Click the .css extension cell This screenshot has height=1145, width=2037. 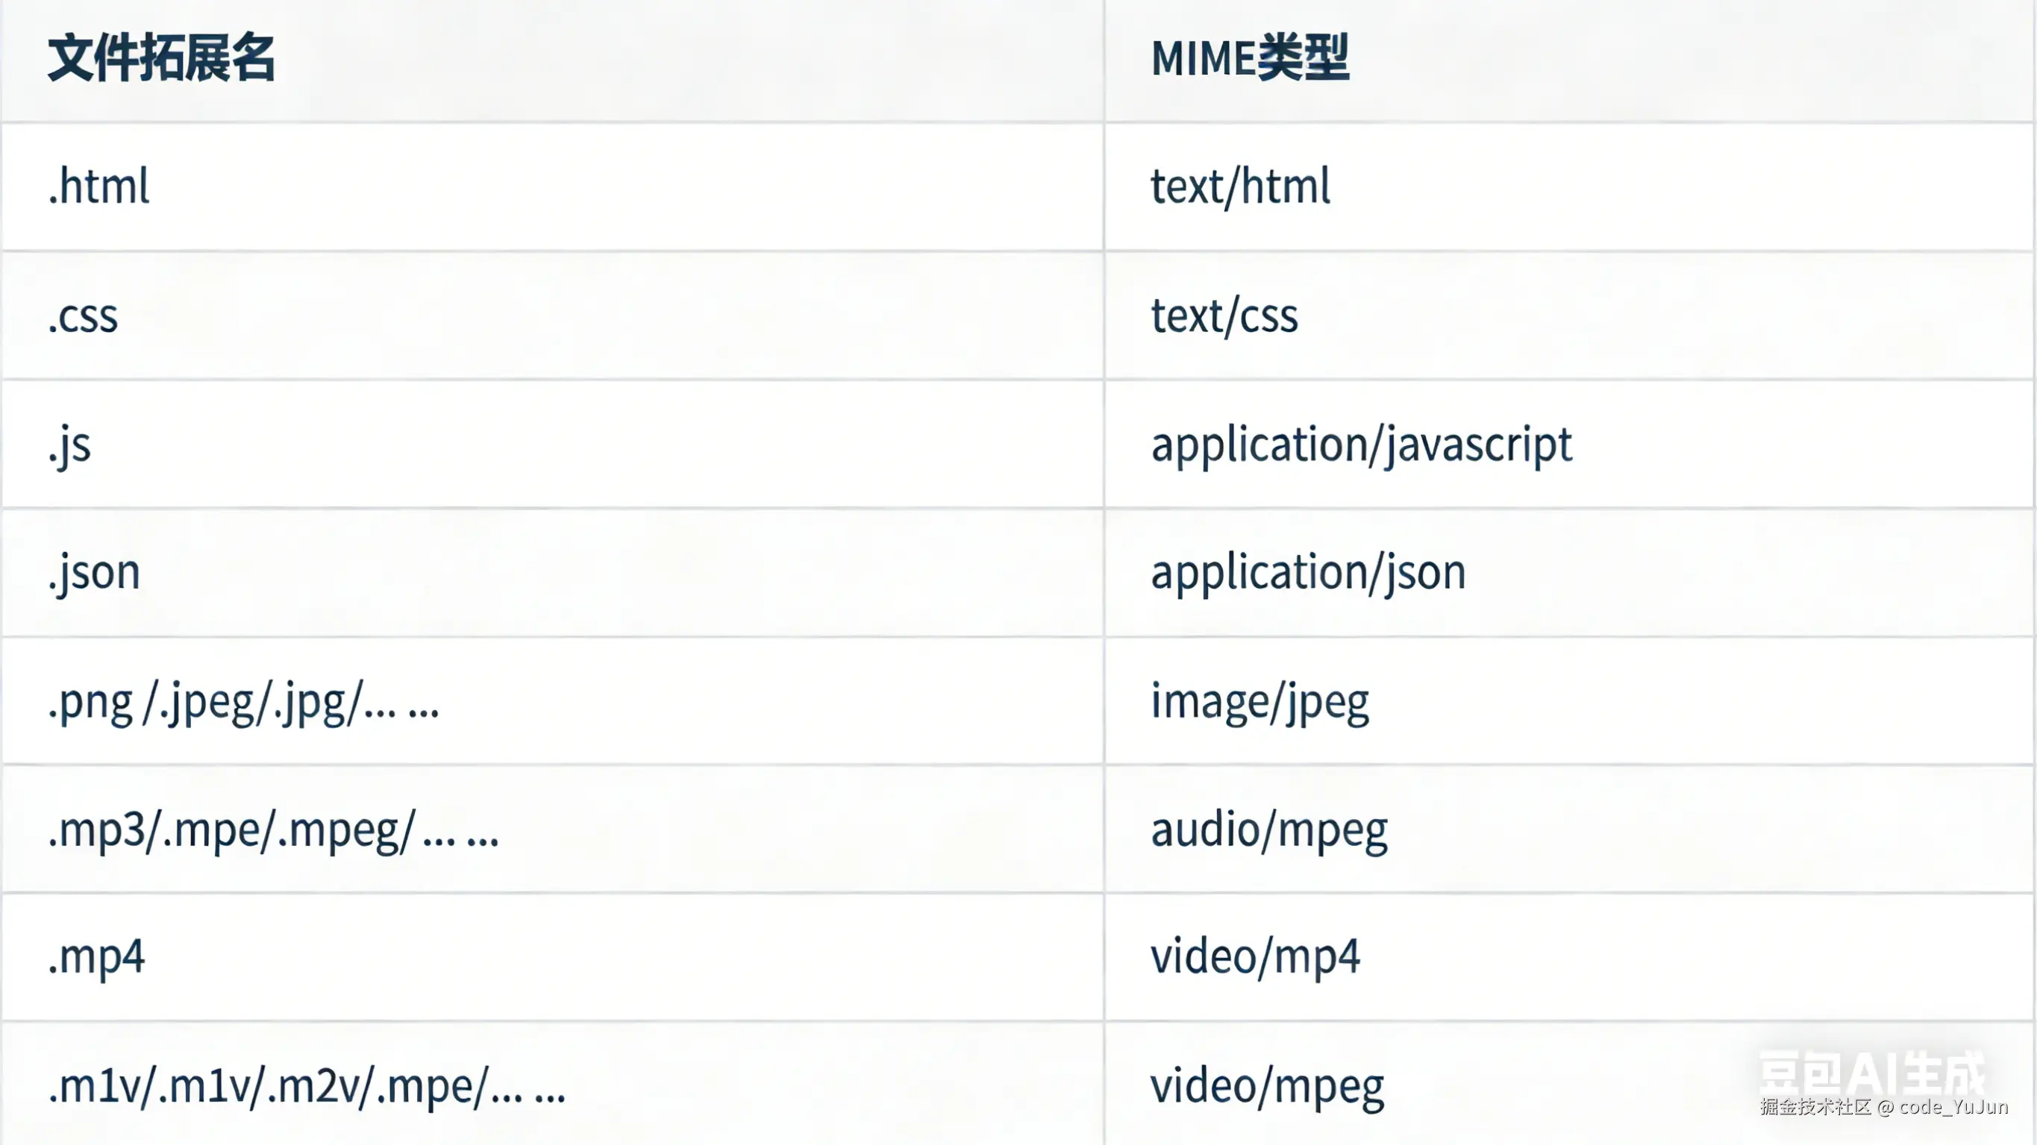click(x=83, y=316)
